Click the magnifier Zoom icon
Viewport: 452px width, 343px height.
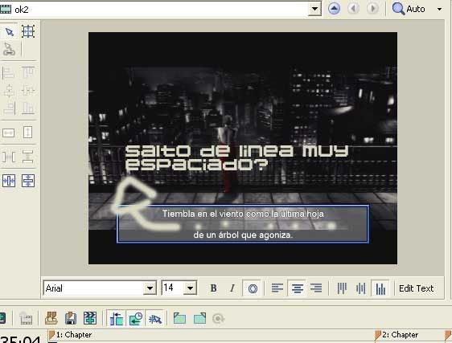398,9
